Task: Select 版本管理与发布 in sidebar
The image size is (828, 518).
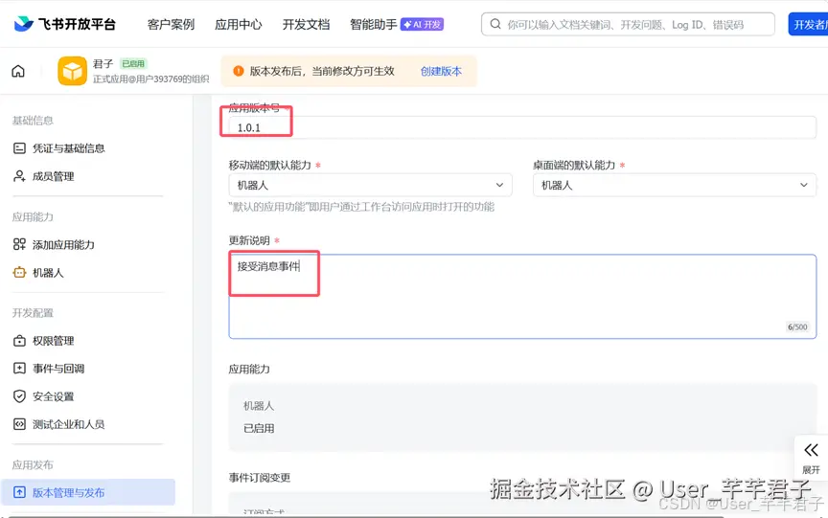Action: pyautogui.click(x=87, y=492)
